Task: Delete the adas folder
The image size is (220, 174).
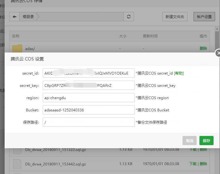Action: 203,48
